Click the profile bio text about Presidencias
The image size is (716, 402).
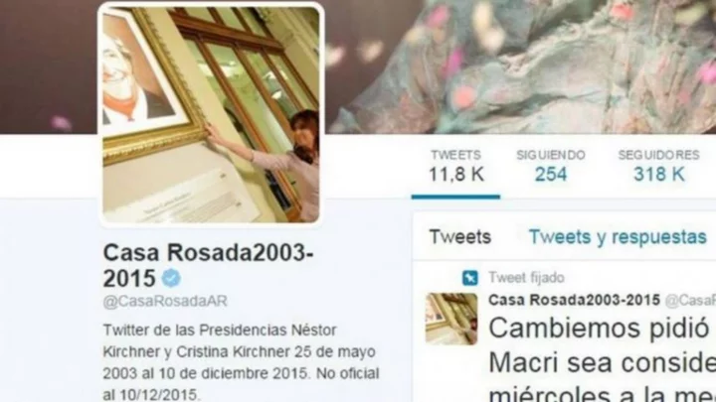(241, 362)
